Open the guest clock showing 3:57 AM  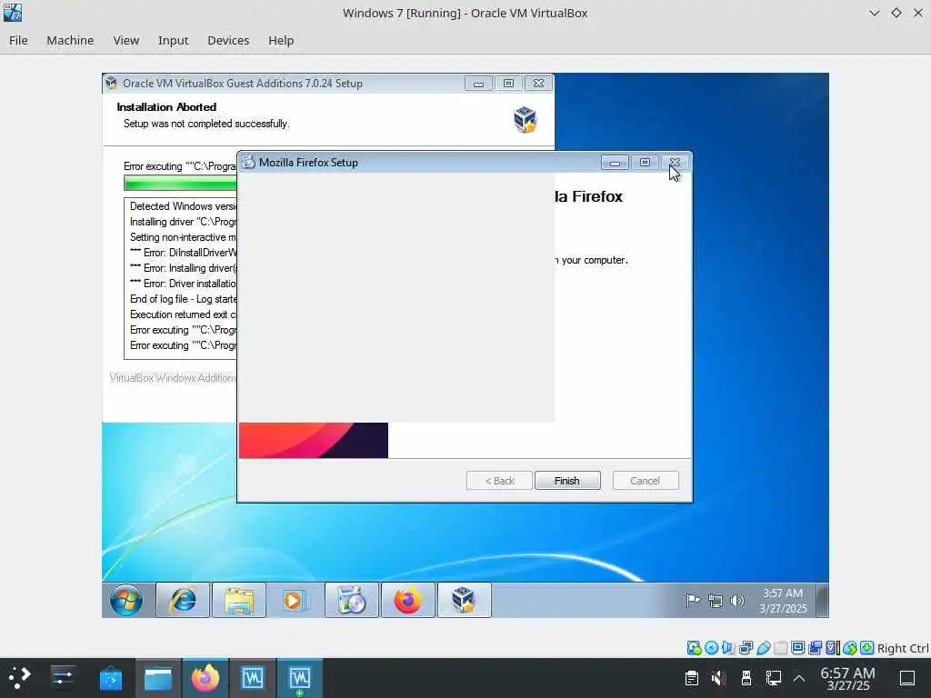tap(783, 601)
